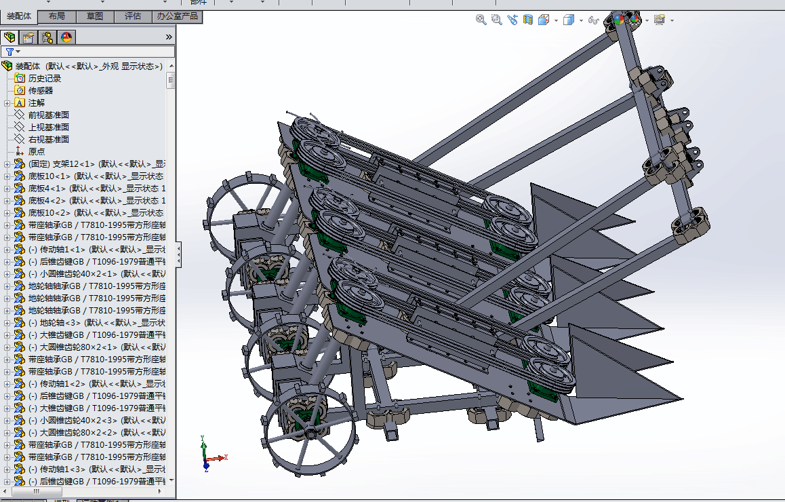Select 前视基准面 in the feature tree
Screen dimensions: 785x502
point(48,115)
